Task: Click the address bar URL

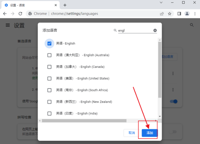Action: 74,14
